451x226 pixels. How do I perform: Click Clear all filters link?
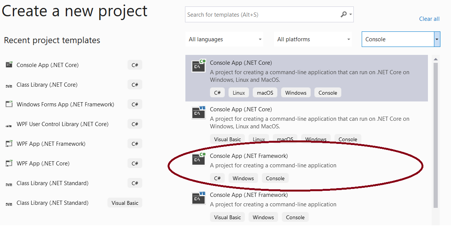tap(429, 19)
